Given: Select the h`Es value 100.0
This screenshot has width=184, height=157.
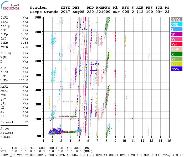Looking at the screenshot, I should point(23,80).
